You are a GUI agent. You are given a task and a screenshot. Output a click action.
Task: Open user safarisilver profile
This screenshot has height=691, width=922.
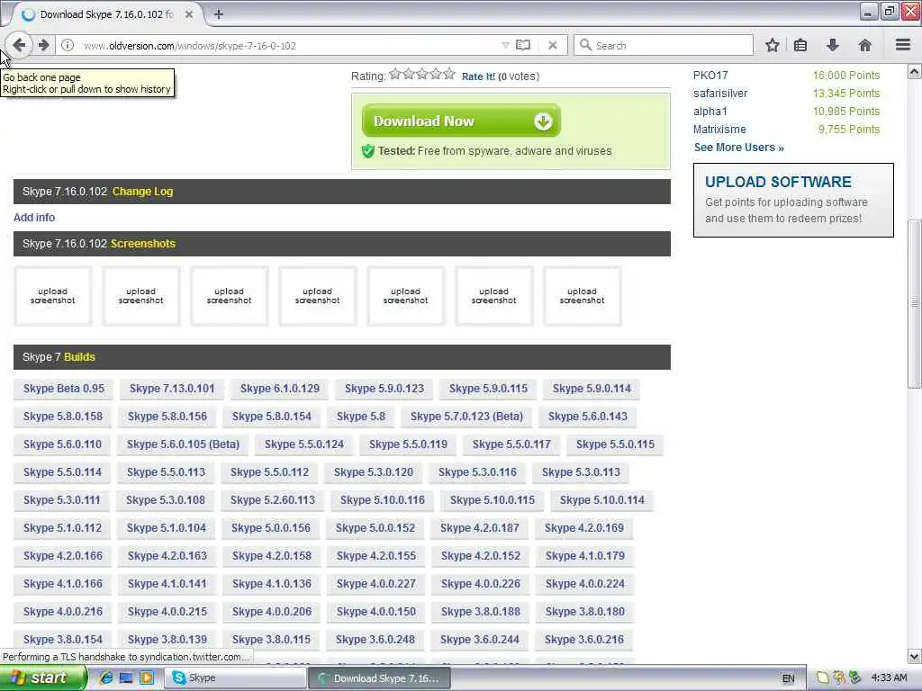pyautogui.click(x=720, y=94)
